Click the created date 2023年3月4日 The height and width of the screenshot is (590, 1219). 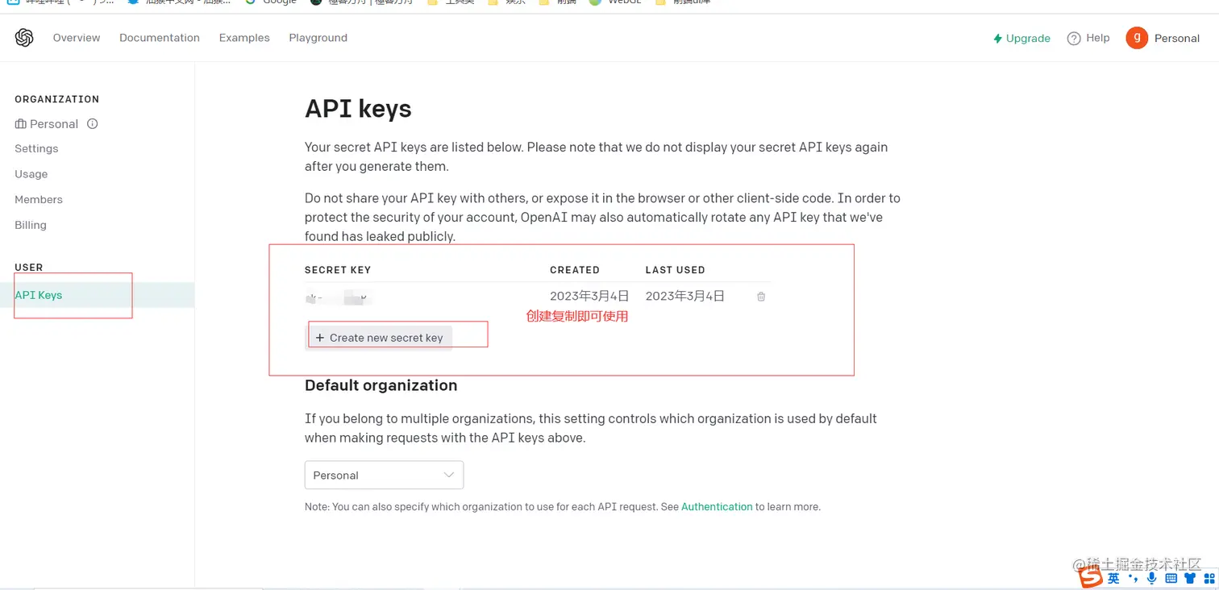pos(589,297)
